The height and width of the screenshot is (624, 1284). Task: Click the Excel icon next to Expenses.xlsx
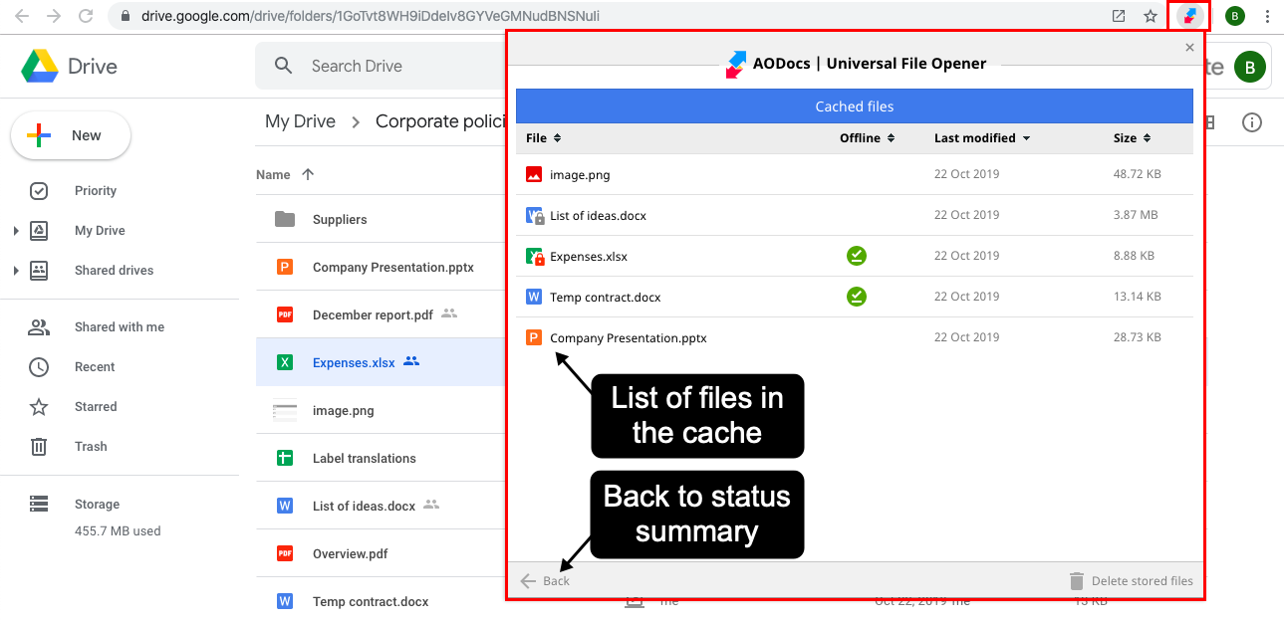(x=533, y=256)
